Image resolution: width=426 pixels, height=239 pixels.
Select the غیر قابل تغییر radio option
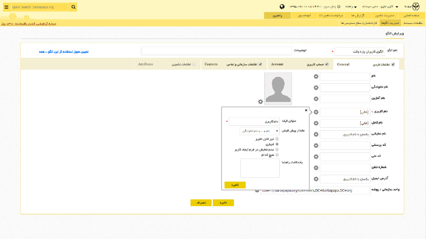277,139
